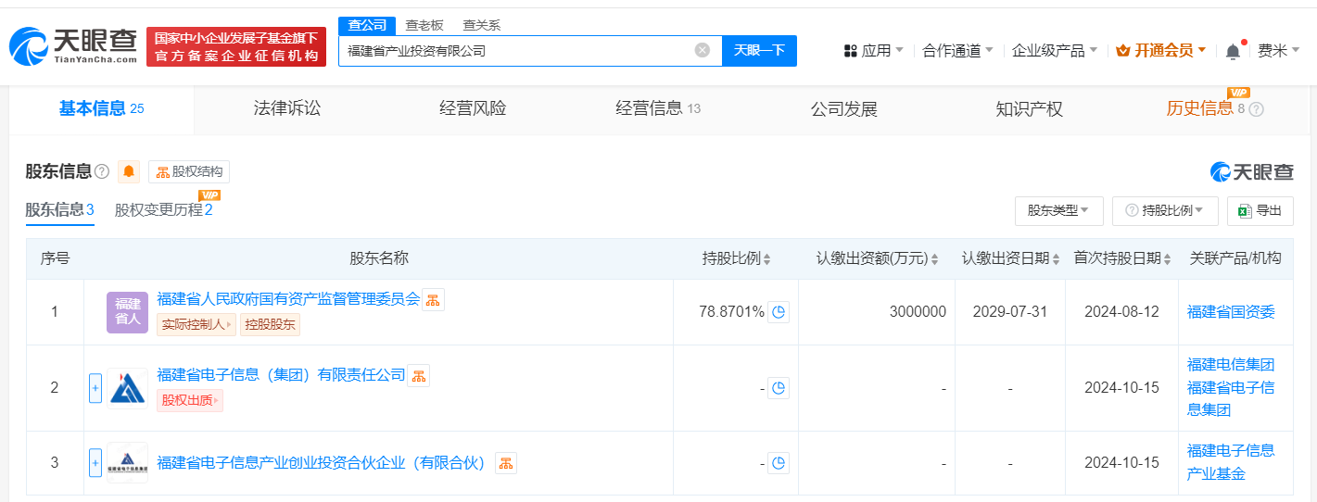The image size is (1317, 502).
Task: Open the 福建省国资委 related link
Action: tap(1231, 312)
